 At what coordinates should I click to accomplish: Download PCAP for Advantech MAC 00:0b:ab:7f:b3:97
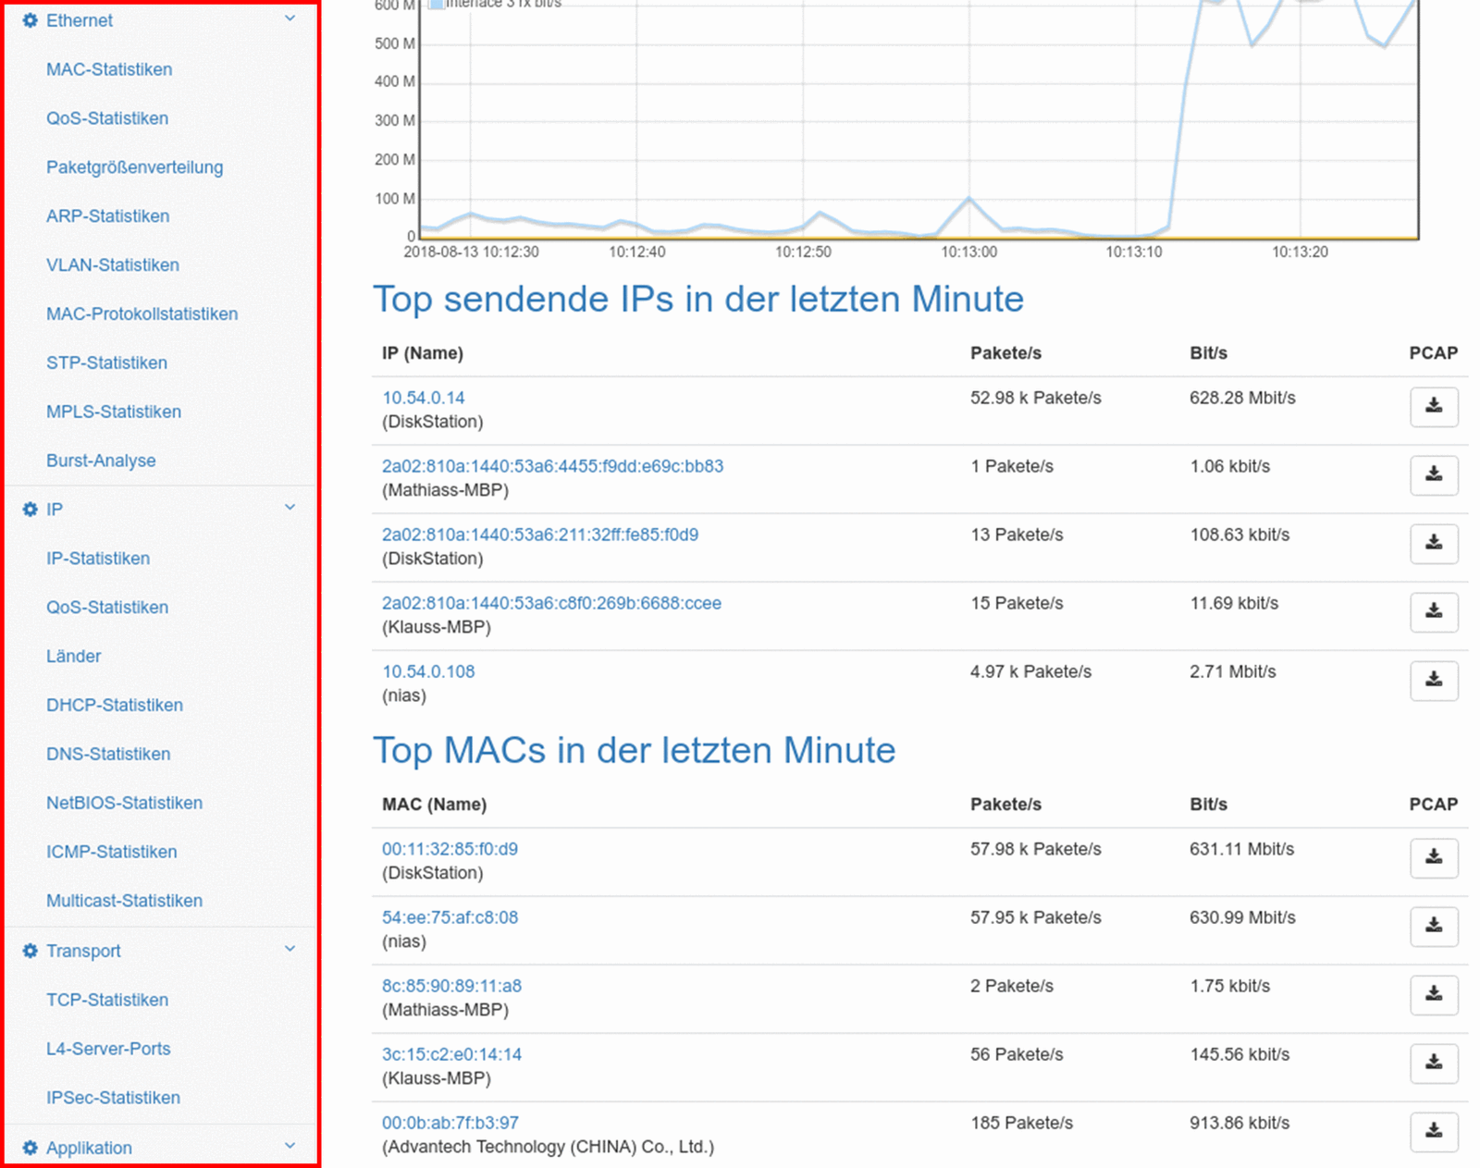(1433, 1132)
